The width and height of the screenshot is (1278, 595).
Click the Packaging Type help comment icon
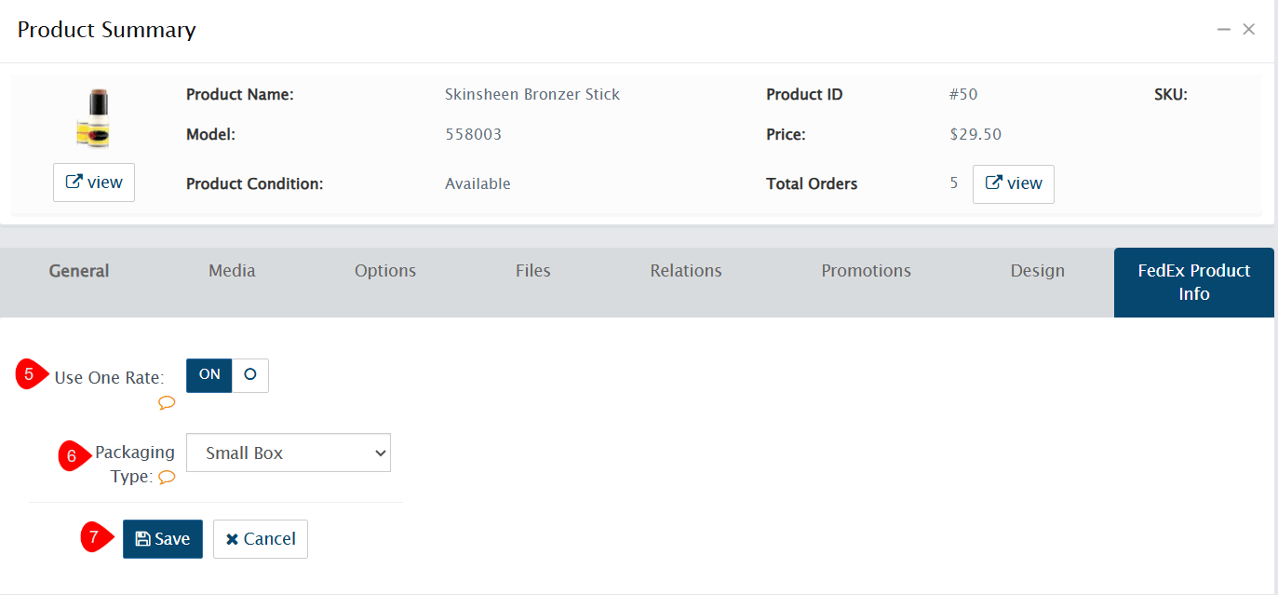point(167,478)
